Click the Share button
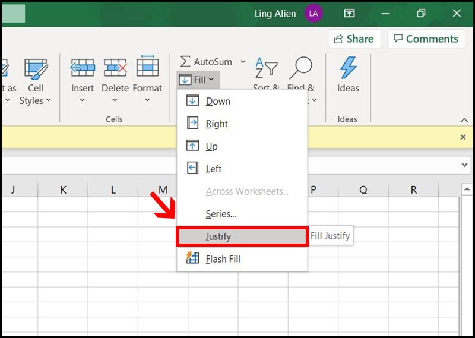This screenshot has height=338, width=475. pyautogui.click(x=354, y=39)
